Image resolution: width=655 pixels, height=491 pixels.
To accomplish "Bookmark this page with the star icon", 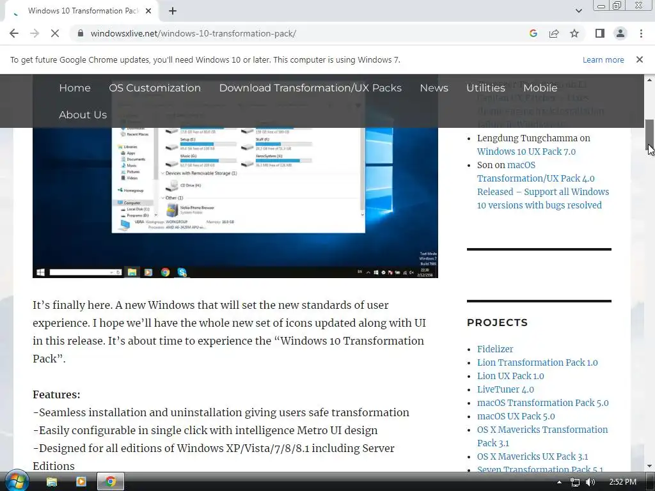I will coord(574,33).
